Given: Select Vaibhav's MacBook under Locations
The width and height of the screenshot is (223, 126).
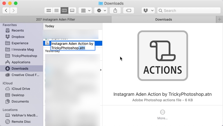Looking at the screenshot, I should (21, 115).
